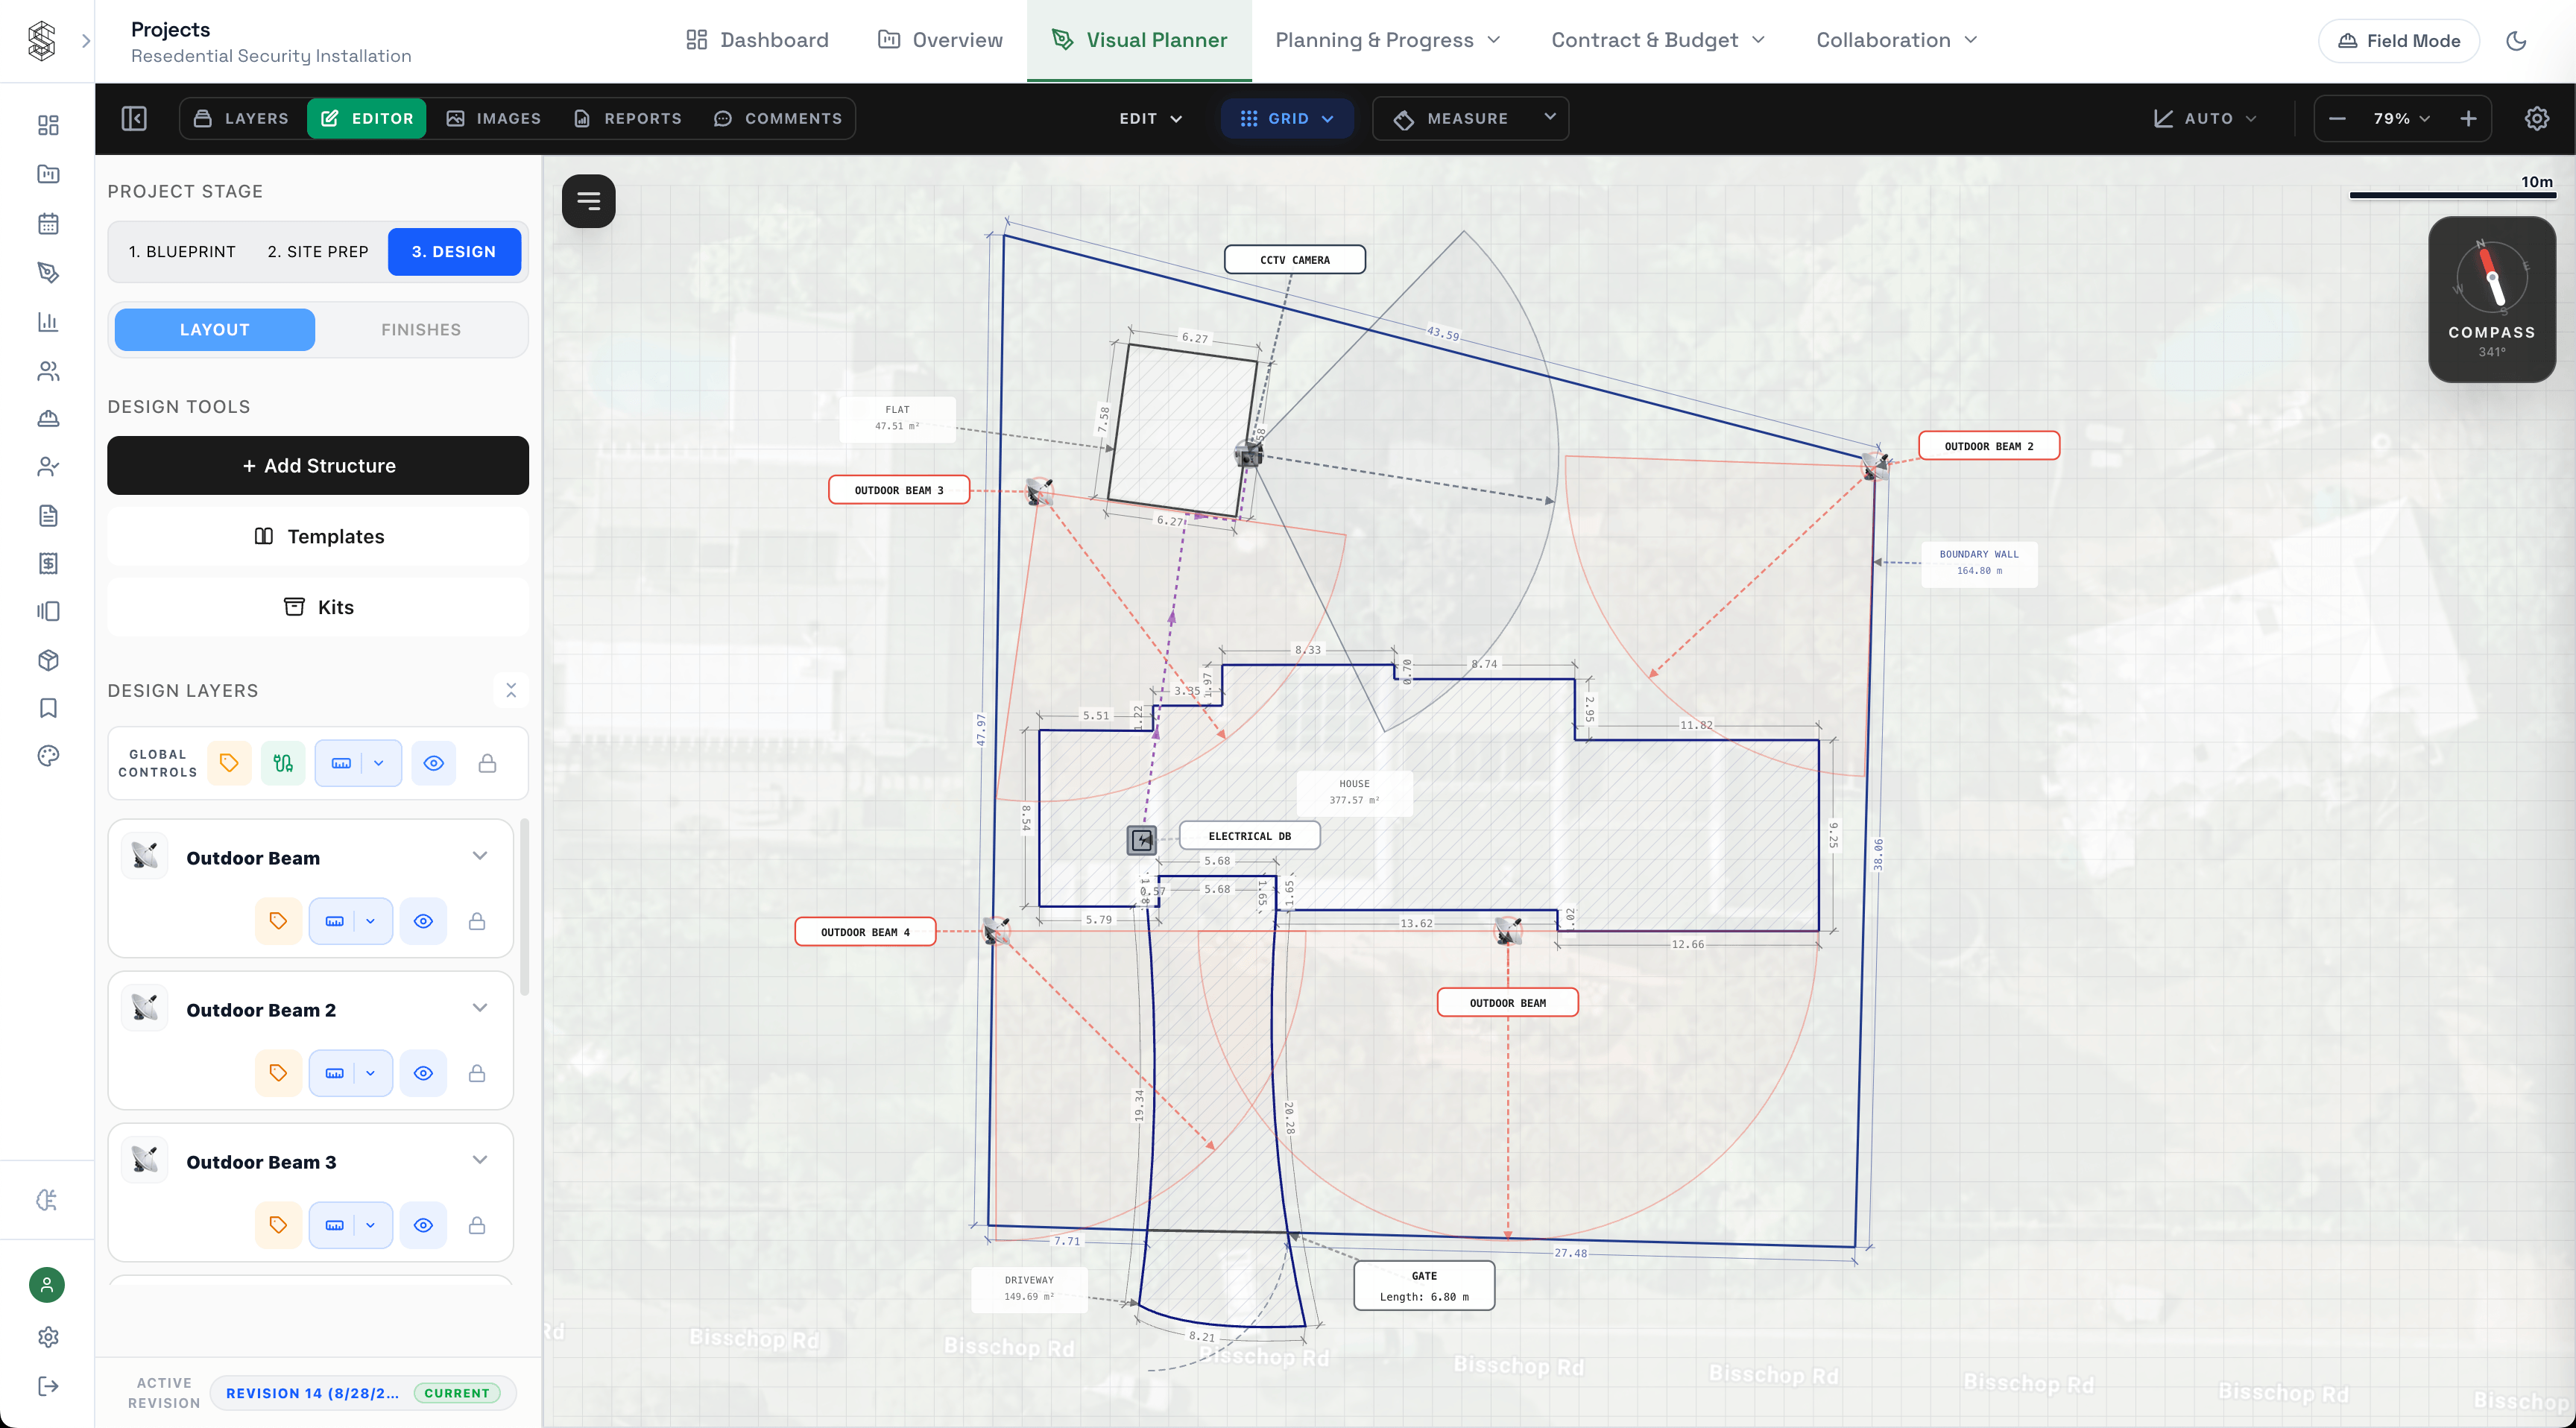Toggle Global Controls eye visibility
The image size is (2576, 1428).
point(433,763)
